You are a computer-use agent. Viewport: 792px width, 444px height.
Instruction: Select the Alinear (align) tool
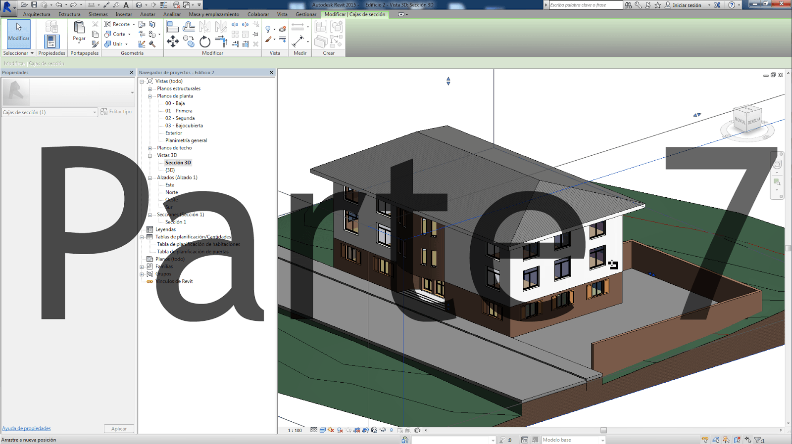point(173,26)
